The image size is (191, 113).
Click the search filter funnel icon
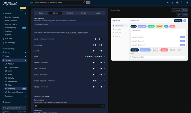[x=84, y=3]
